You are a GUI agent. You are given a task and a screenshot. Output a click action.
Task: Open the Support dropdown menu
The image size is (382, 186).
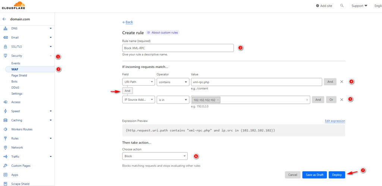(x=359, y=6)
